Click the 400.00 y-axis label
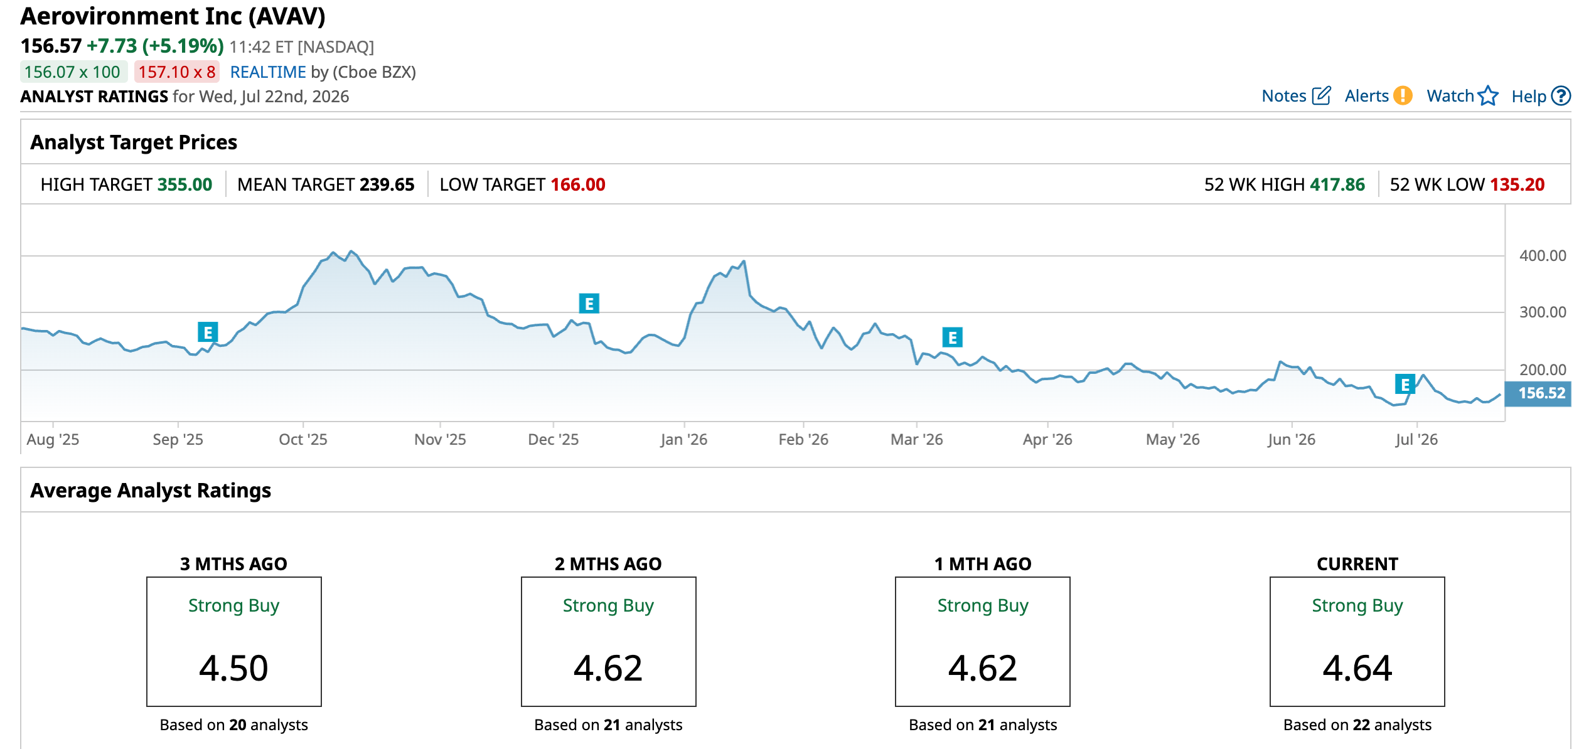1579x749 pixels. pos(1543,256)
